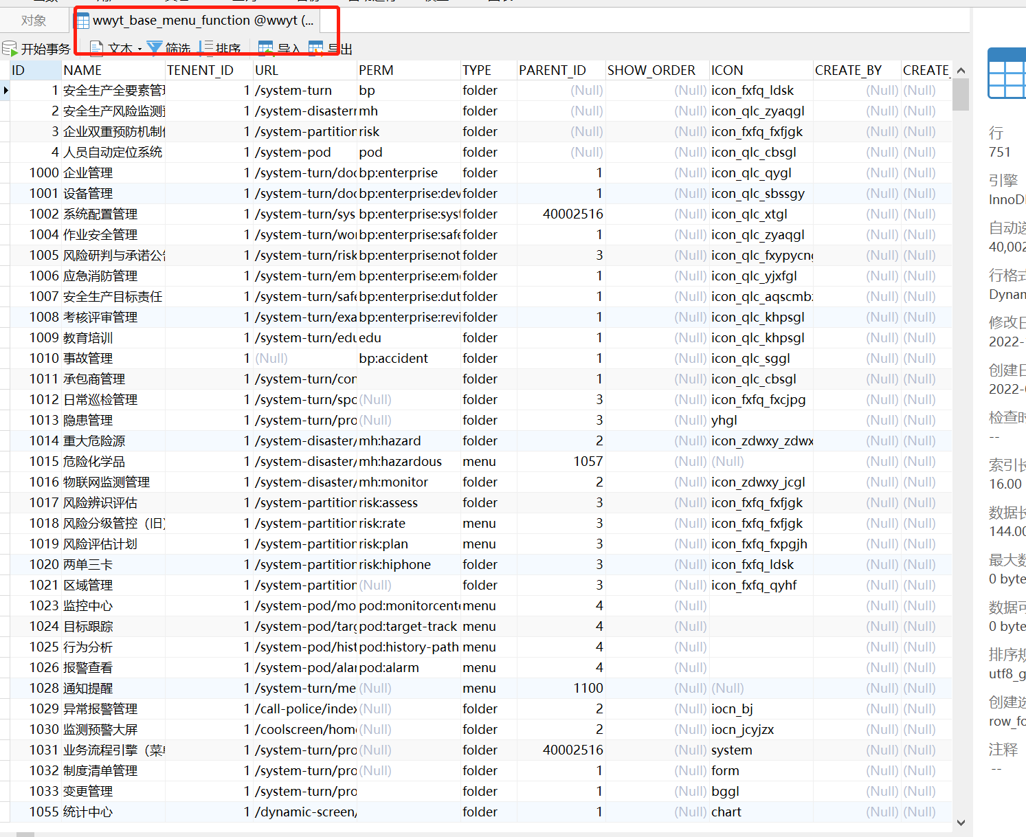Select the NAME cell 监控中心
Screen dimensions: 1026x837
[x=113, y=605]
